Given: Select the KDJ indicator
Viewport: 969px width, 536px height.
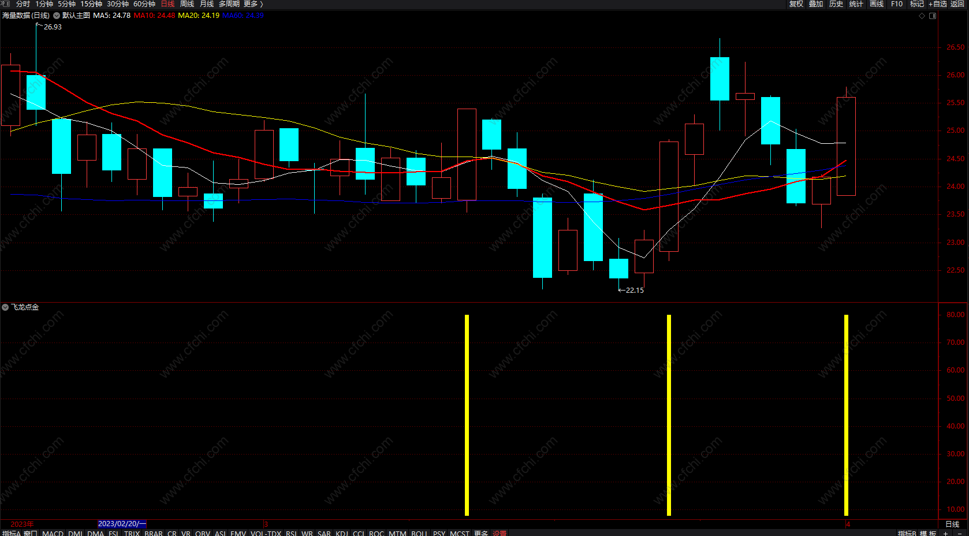Looking at the screenshot, I should coord(342,533).
